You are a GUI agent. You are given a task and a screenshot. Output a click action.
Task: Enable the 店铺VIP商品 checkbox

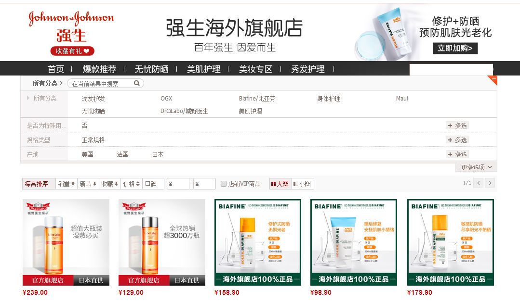[223, 183]
